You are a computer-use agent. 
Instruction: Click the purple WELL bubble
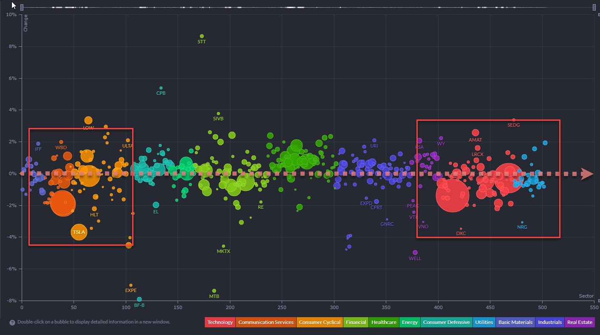click(x=415, y=253)
